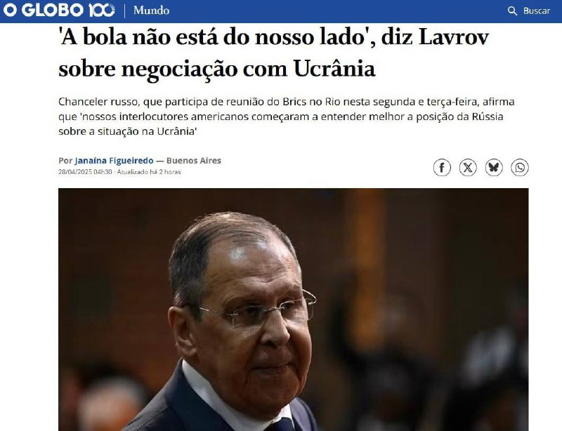The height and width of the screenshot is (431, 562).
Task: Select the Buscar search label
Action: (537, 11)
